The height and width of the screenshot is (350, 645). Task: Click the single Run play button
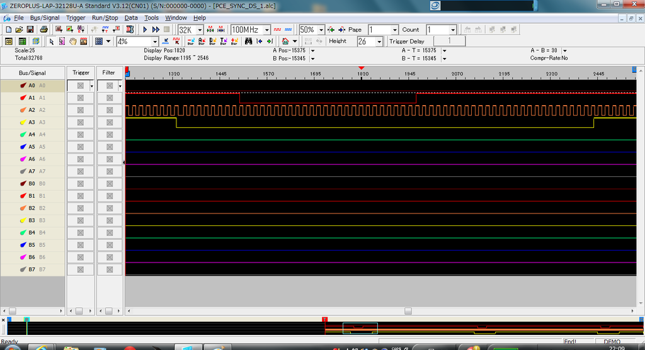[x=145, y=30]
